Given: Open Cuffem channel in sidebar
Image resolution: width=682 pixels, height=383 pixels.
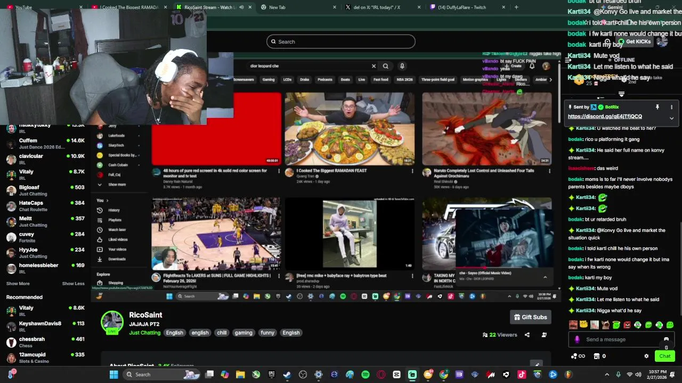Looking at the screenshot, I should click(45, 144).
